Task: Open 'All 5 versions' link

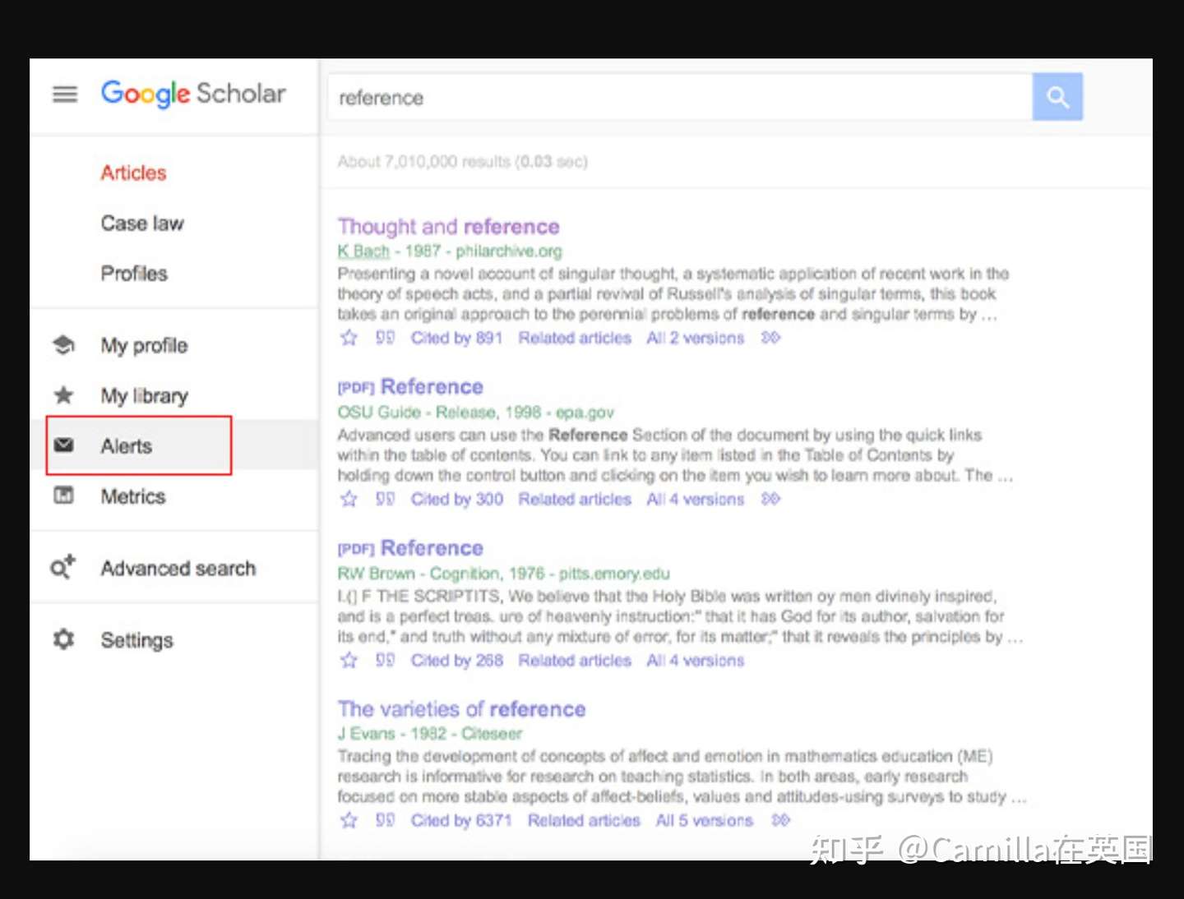Action: pyautogui.click(x=704, y=820)
